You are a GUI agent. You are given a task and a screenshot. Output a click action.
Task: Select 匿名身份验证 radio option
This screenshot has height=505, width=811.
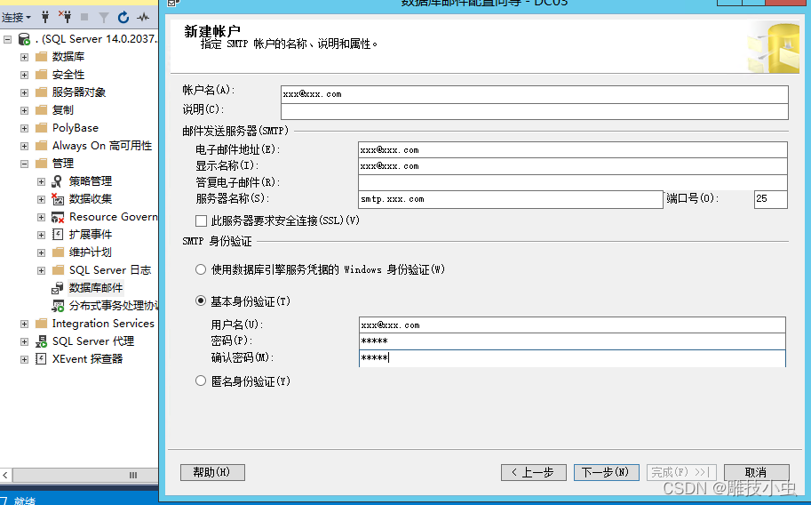pyautogui.click(x=201, y=381)
